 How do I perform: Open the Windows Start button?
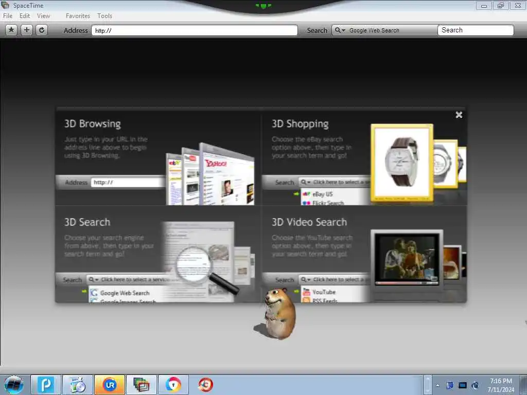[x=14, y=385]
